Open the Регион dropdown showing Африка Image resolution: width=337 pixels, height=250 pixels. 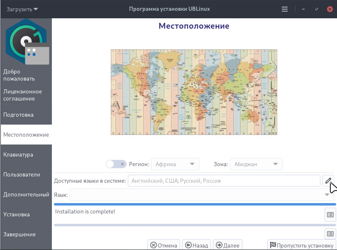(175, 164)
